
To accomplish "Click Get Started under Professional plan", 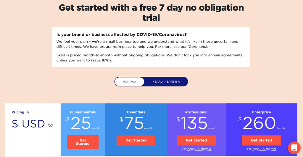I will click(x=196, y=140).
